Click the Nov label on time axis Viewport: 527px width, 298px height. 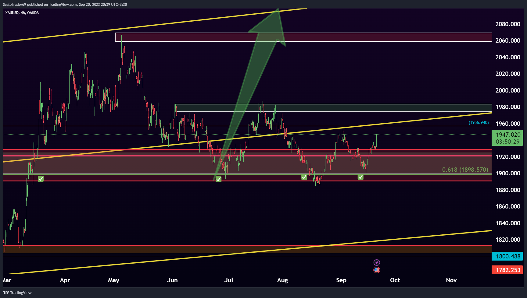tap(451, 280)
